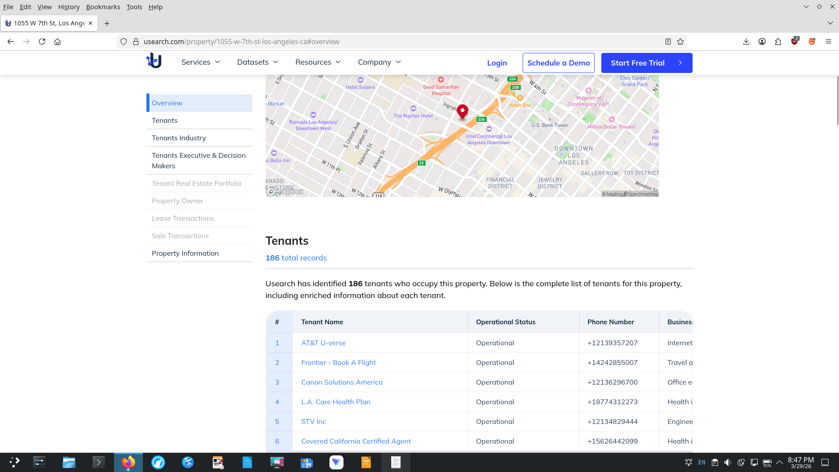This screenshot has width=839, height=472.
Task: Click the Usearch logo icon
Action: tap(154, 61)
